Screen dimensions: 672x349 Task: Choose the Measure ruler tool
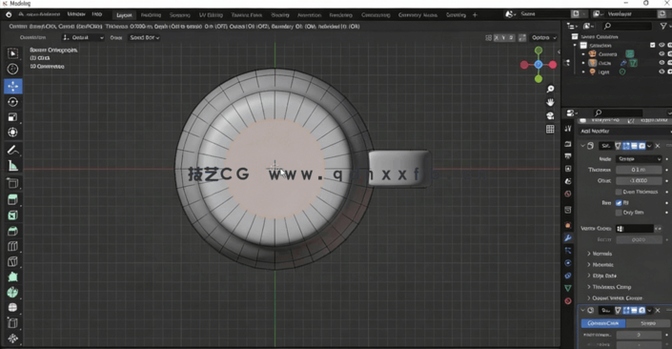tap(12, 166)
